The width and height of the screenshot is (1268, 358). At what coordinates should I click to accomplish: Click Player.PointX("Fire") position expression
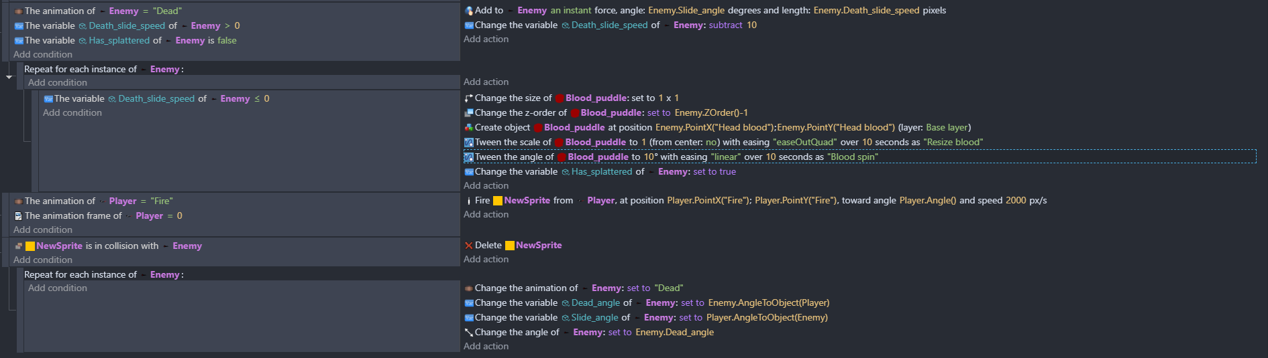tap(710, 201)
